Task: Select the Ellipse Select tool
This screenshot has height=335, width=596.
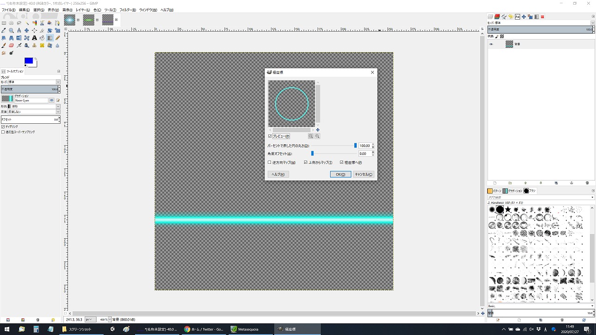Action: pyautogui.click(x=11, y=23)
